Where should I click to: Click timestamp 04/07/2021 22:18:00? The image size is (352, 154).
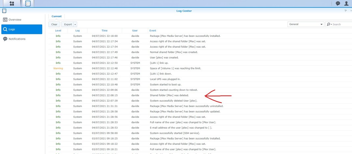click(105, 36)
